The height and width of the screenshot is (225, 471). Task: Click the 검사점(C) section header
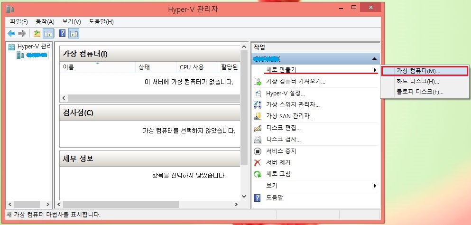tap(149, 113)
